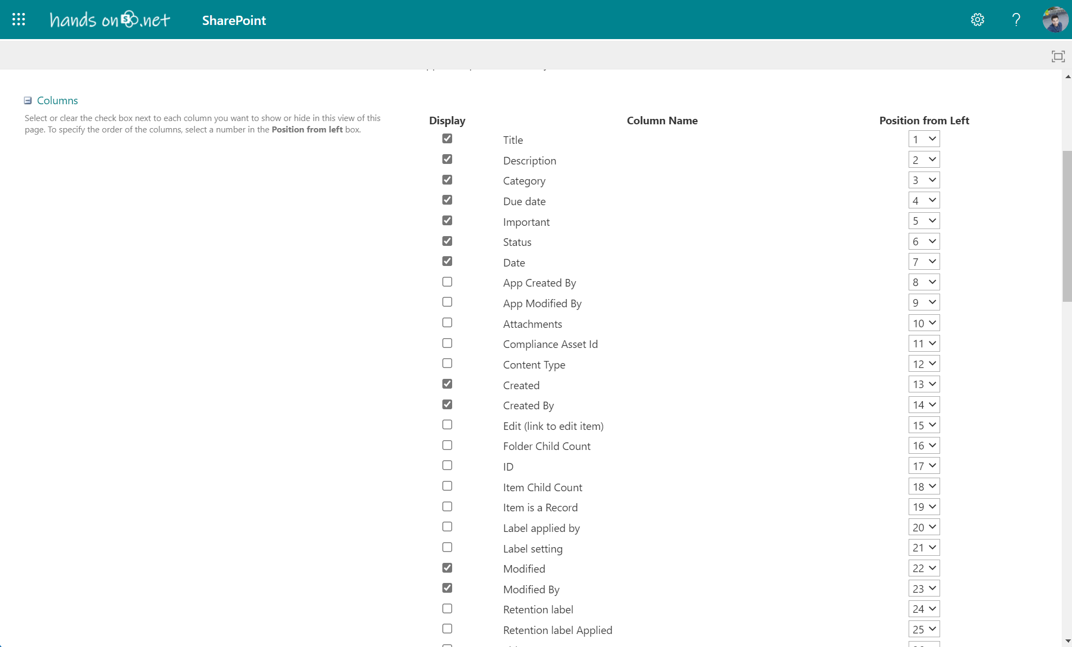Uncheck the Modified By display checkbox
This screenshot has height=647, width=1072.
pos(447,588)
